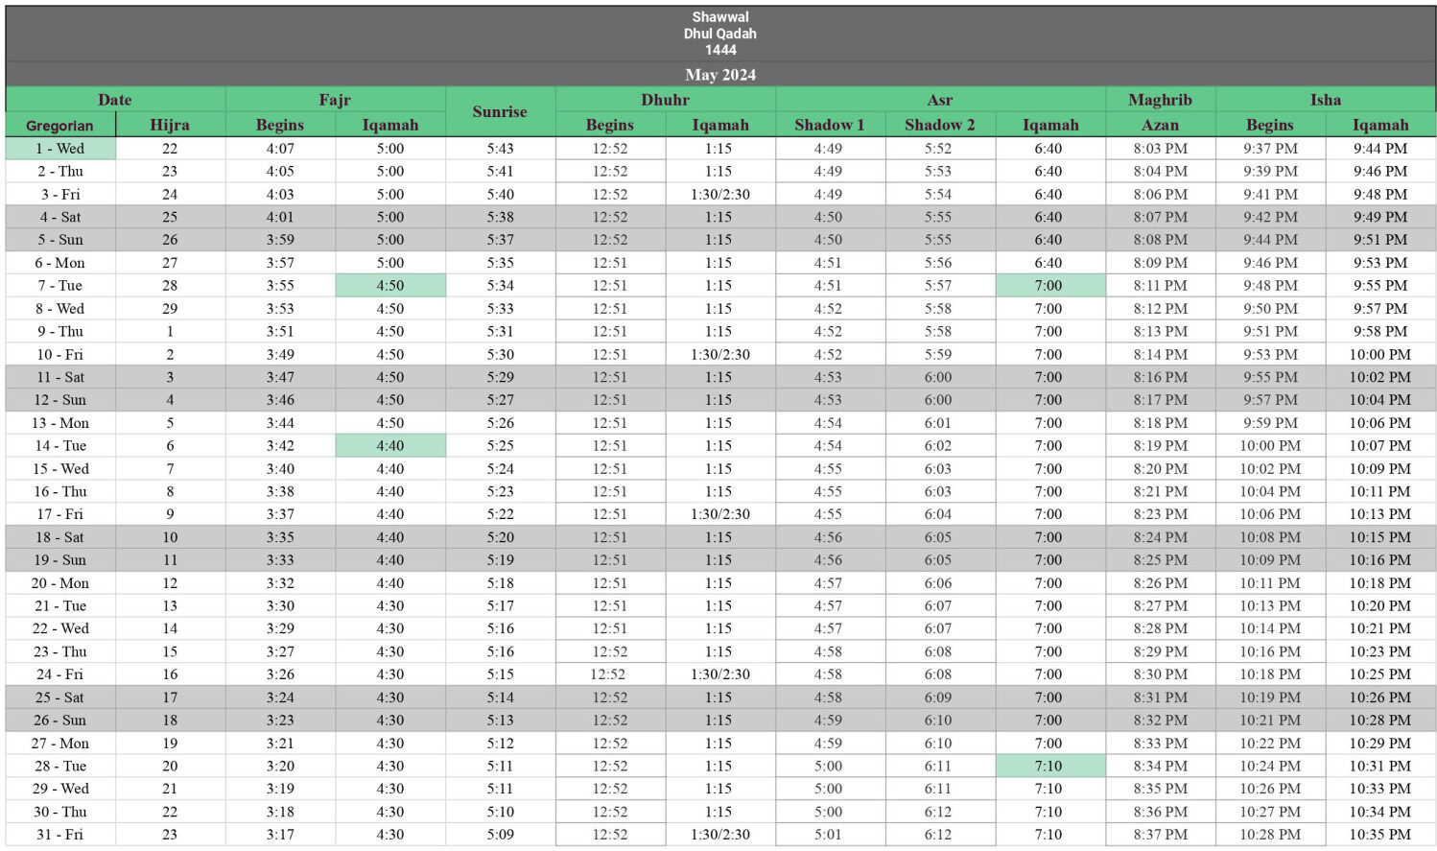
Task: Click the Shadow 1 column header
Action: point(830,125)
